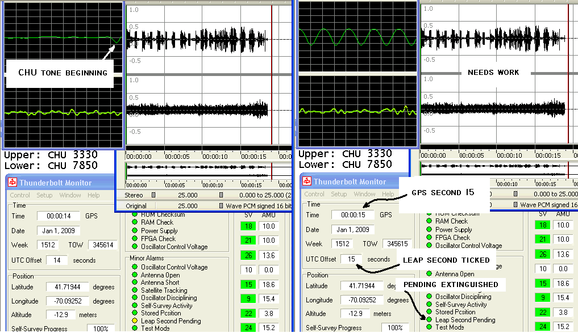Click overview waveform strip above the status bar
The height and width of the screenshot is (333, 578).
[208, 171]
